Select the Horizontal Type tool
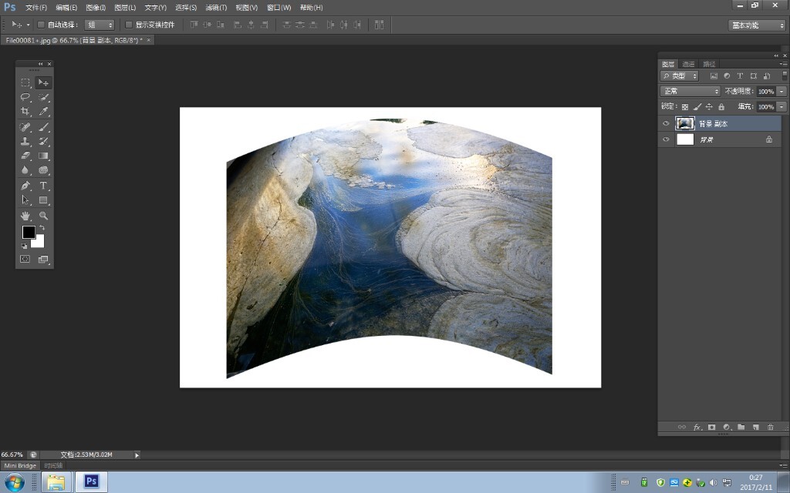 coord(43,186)
